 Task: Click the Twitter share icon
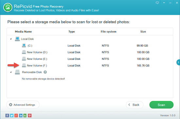(11, 115)
